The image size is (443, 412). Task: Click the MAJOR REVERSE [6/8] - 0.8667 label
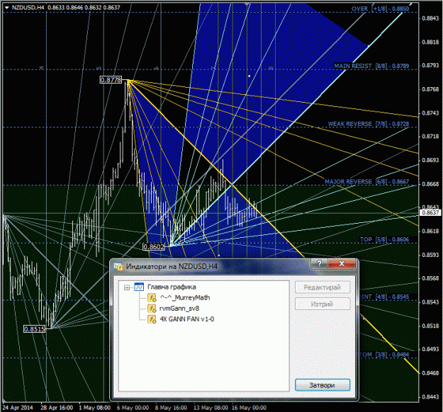(x=366, y=182)
